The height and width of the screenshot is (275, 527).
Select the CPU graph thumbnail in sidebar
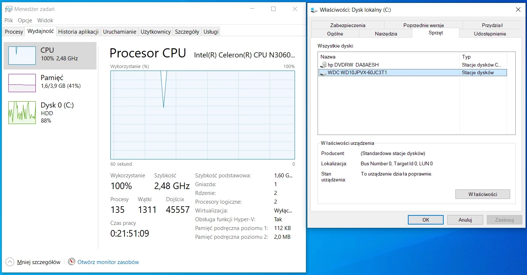pos(22,56)
